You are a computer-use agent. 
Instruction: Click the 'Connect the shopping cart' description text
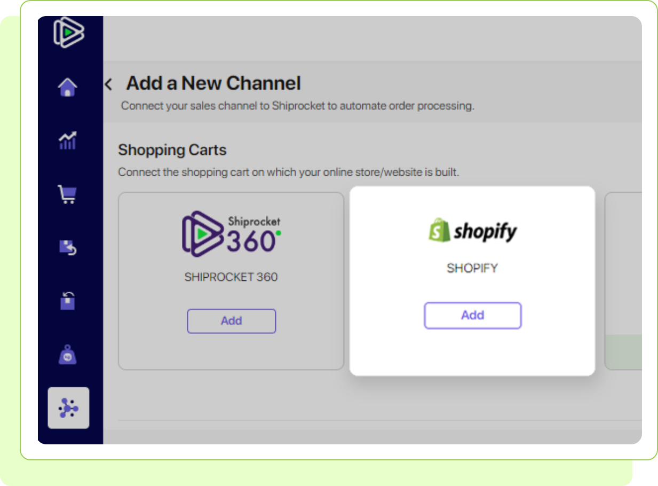(x=288, y=173)
